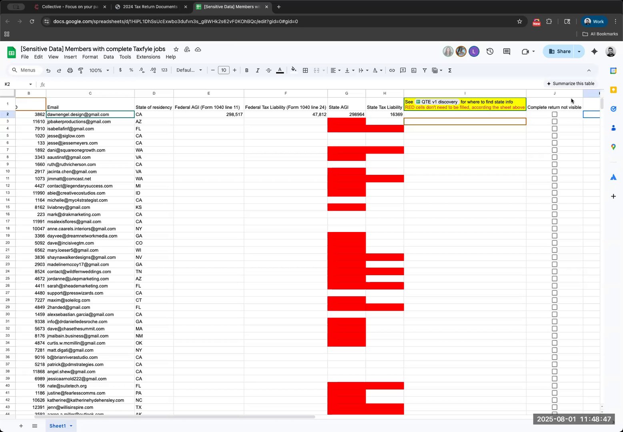Click the Share button
The height and width of the screenshot is (432, 623).
point(559,51)
